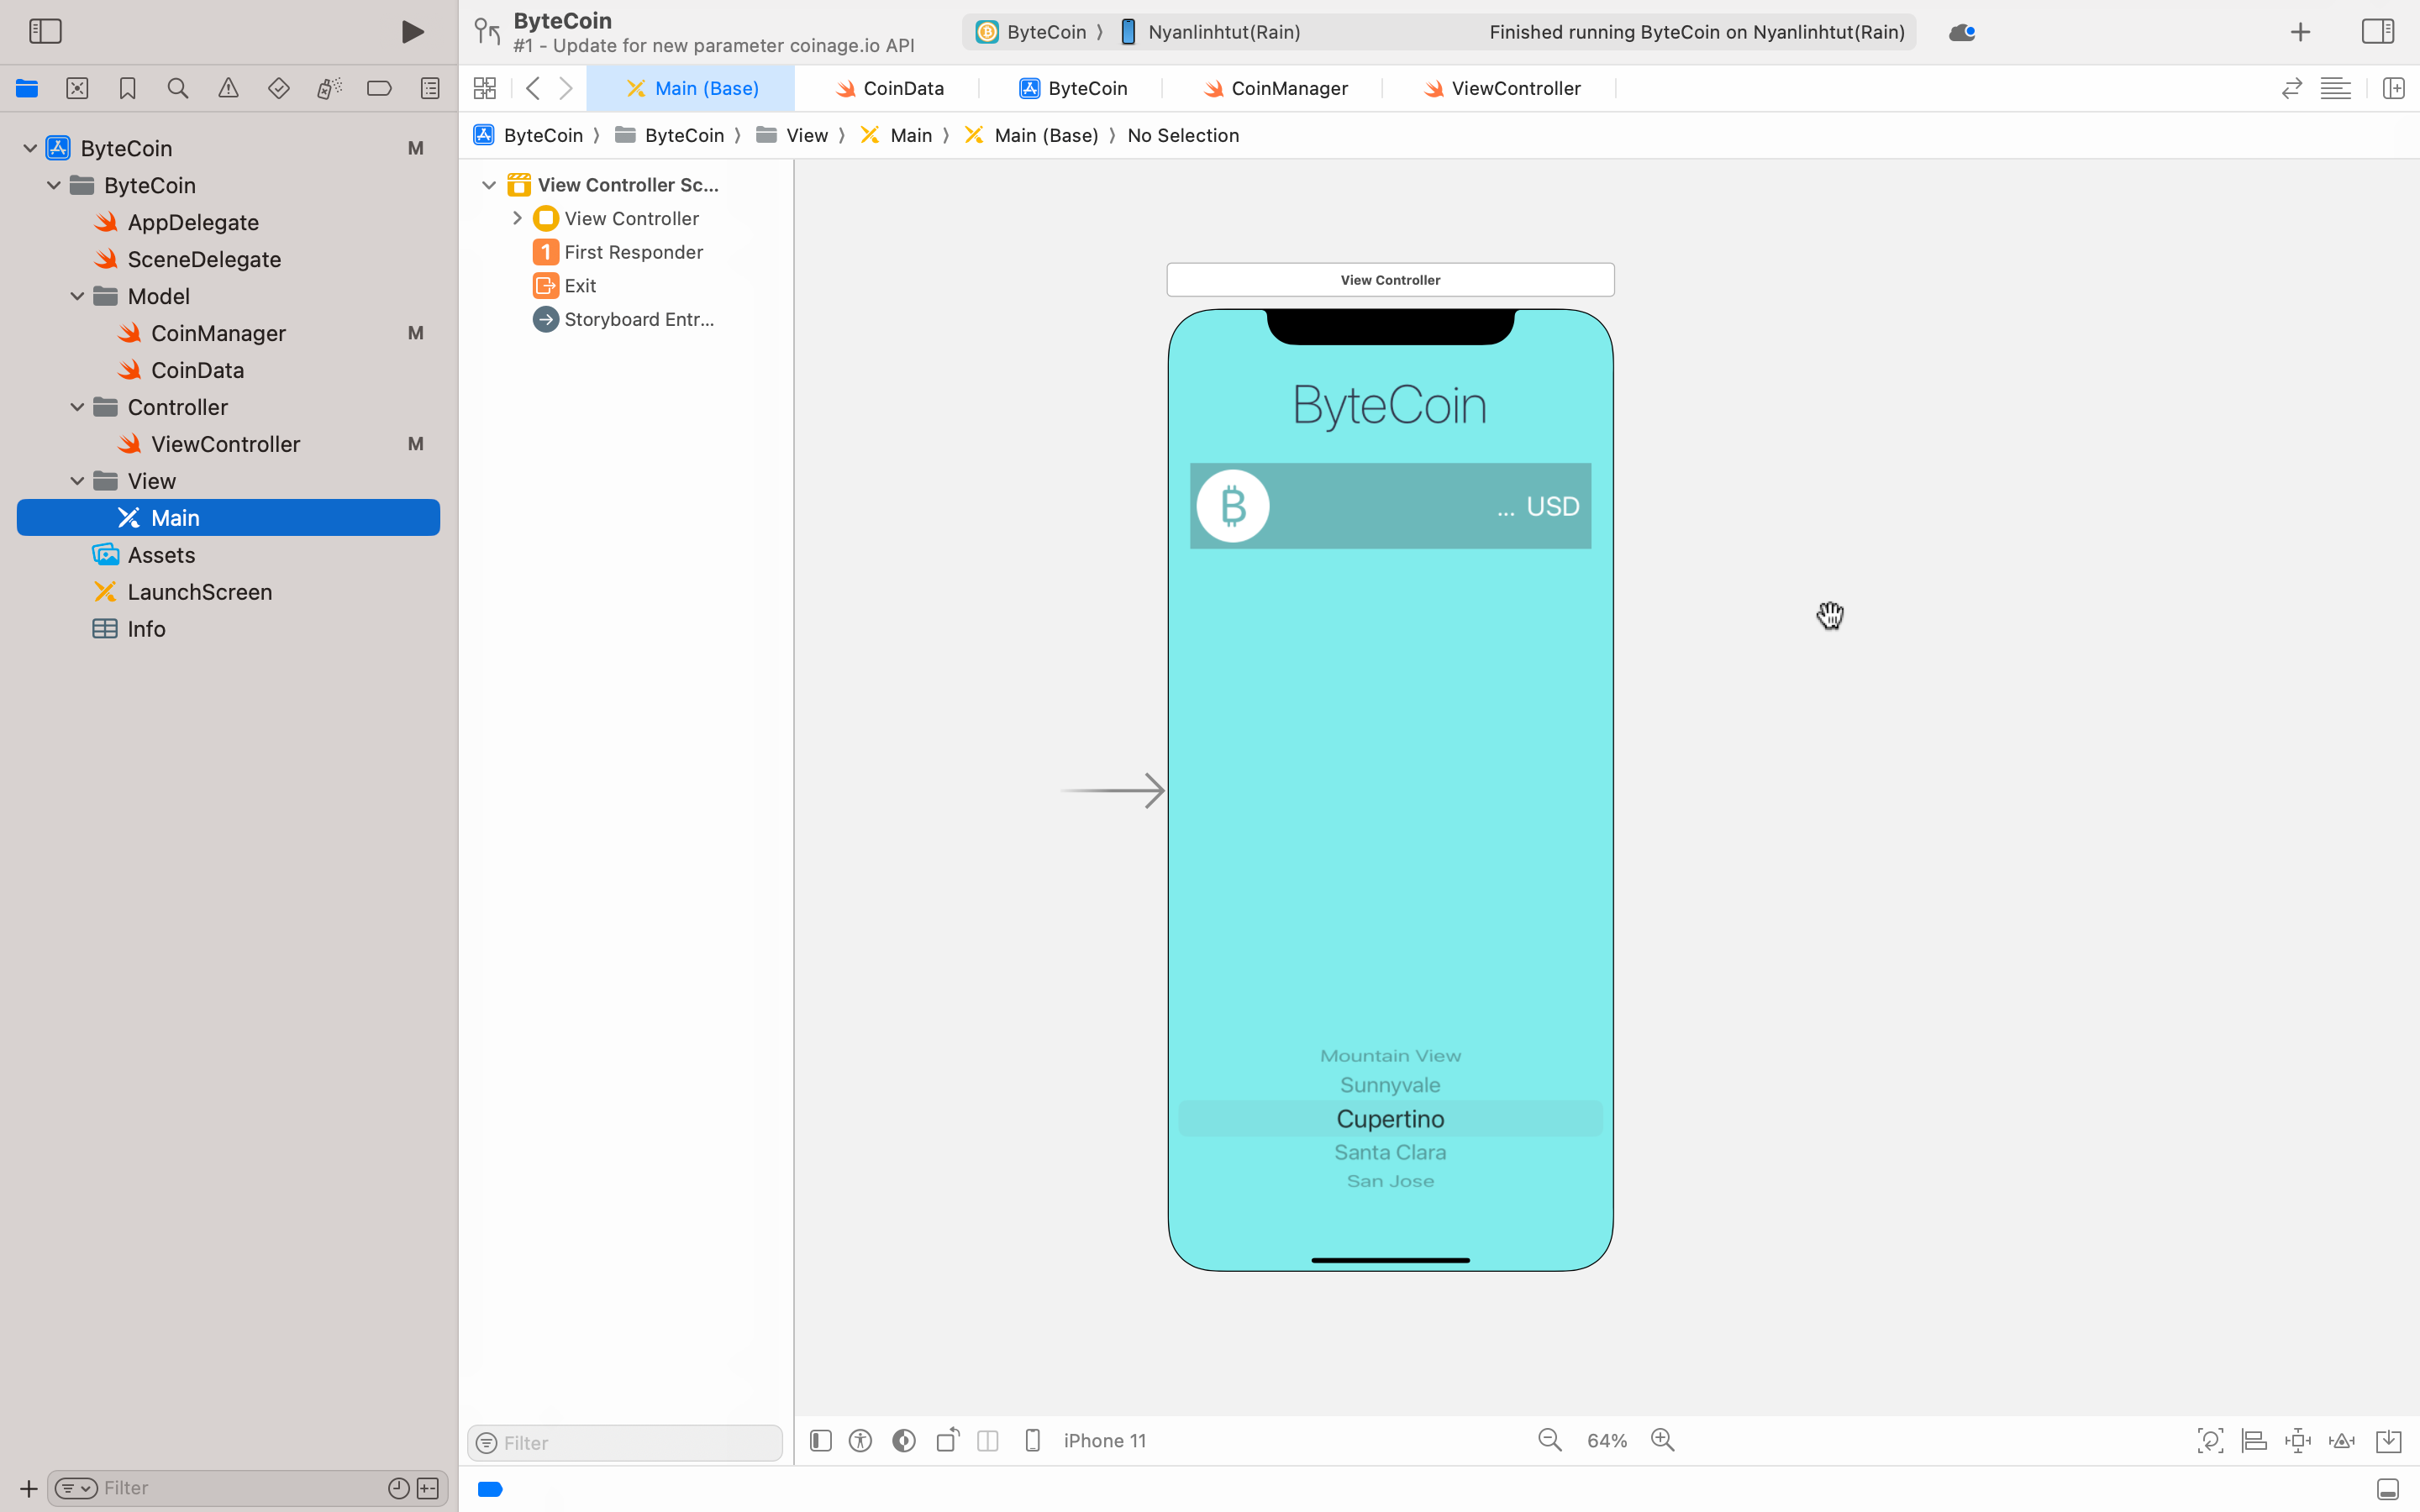Choose the Nyanlinhtut(Rain) run destination

point(1210,32)
